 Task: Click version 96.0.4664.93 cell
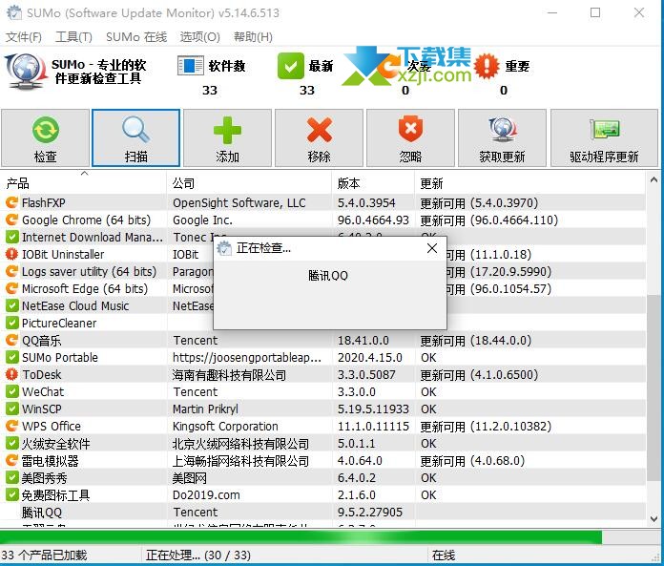pyautogui.click(x=373, y=220)
